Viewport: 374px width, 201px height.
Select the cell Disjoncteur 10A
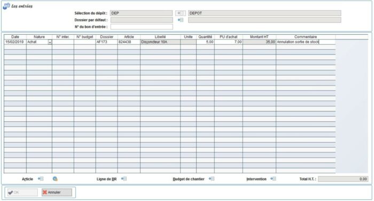(160, 42)
